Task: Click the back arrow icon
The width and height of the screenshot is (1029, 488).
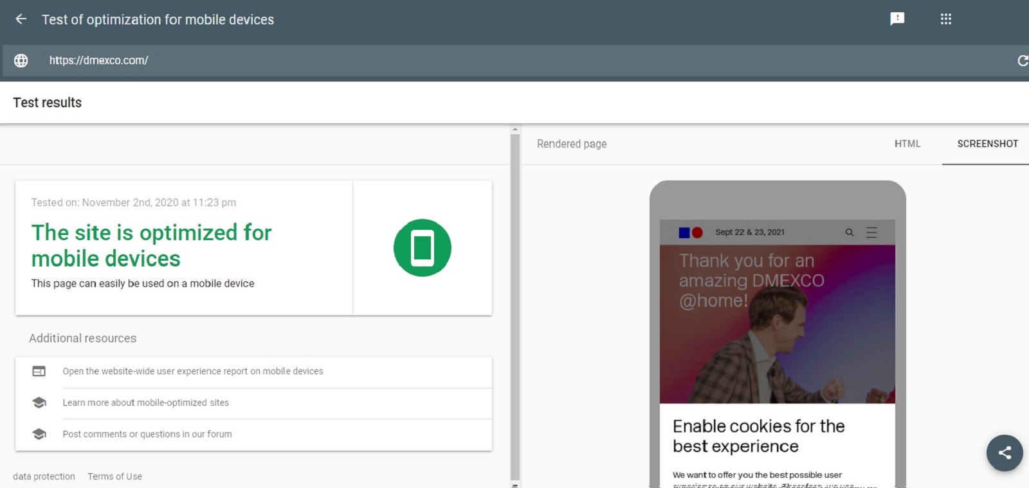Action: coord(21,19)
